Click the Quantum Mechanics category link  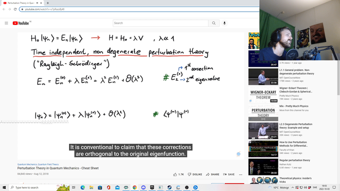pyautogui.click(x=27, y=164)
